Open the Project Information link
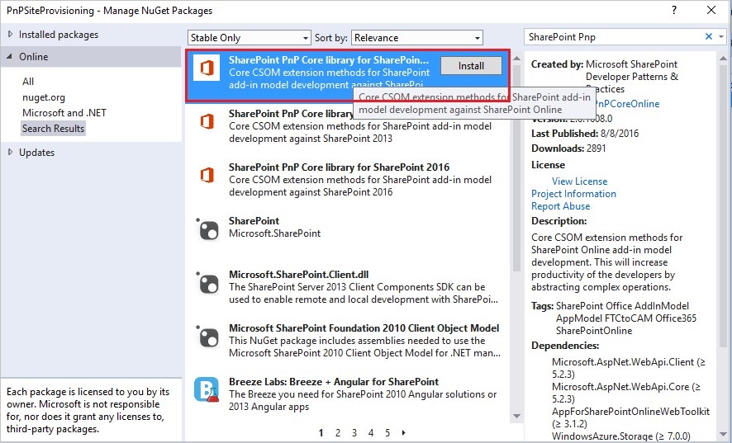The image size is (732, 443). point(573,194)
